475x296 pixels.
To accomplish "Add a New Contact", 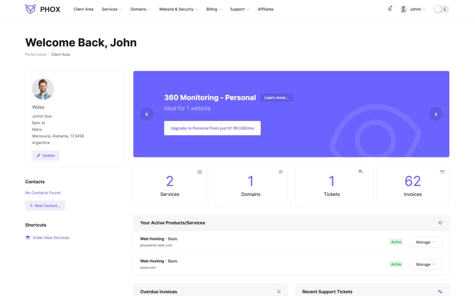I will pyautogui.click(x=45, y=205).
